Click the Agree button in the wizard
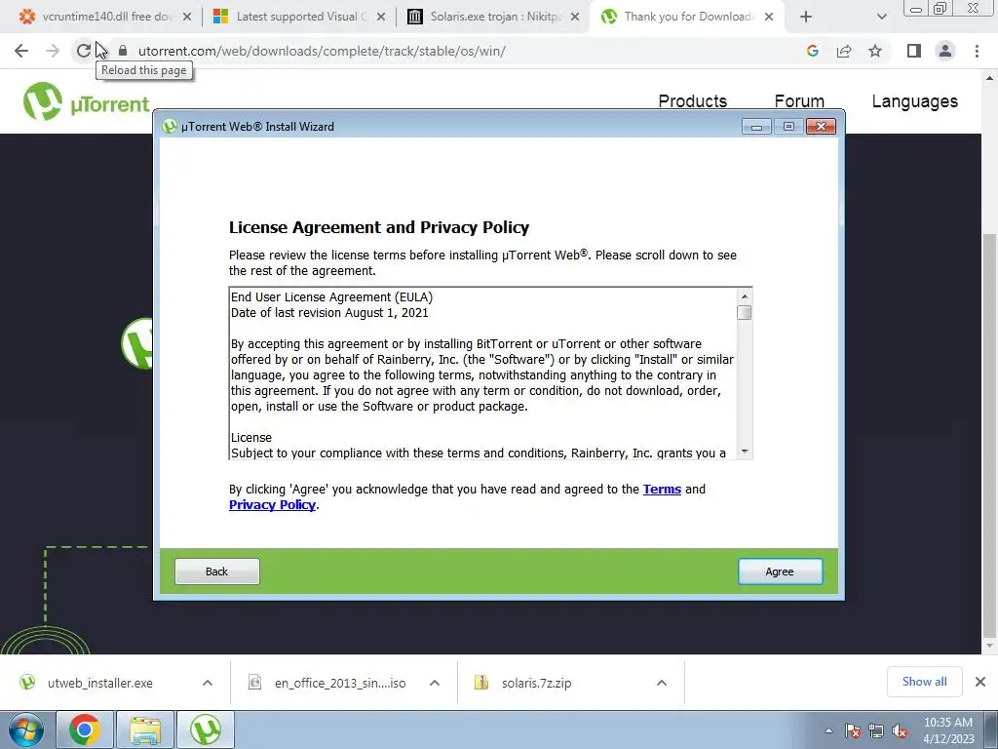 [x=780, y=572]
